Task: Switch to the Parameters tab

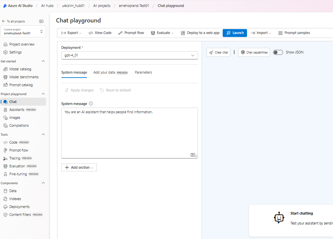Action: (x=143, y=72)
